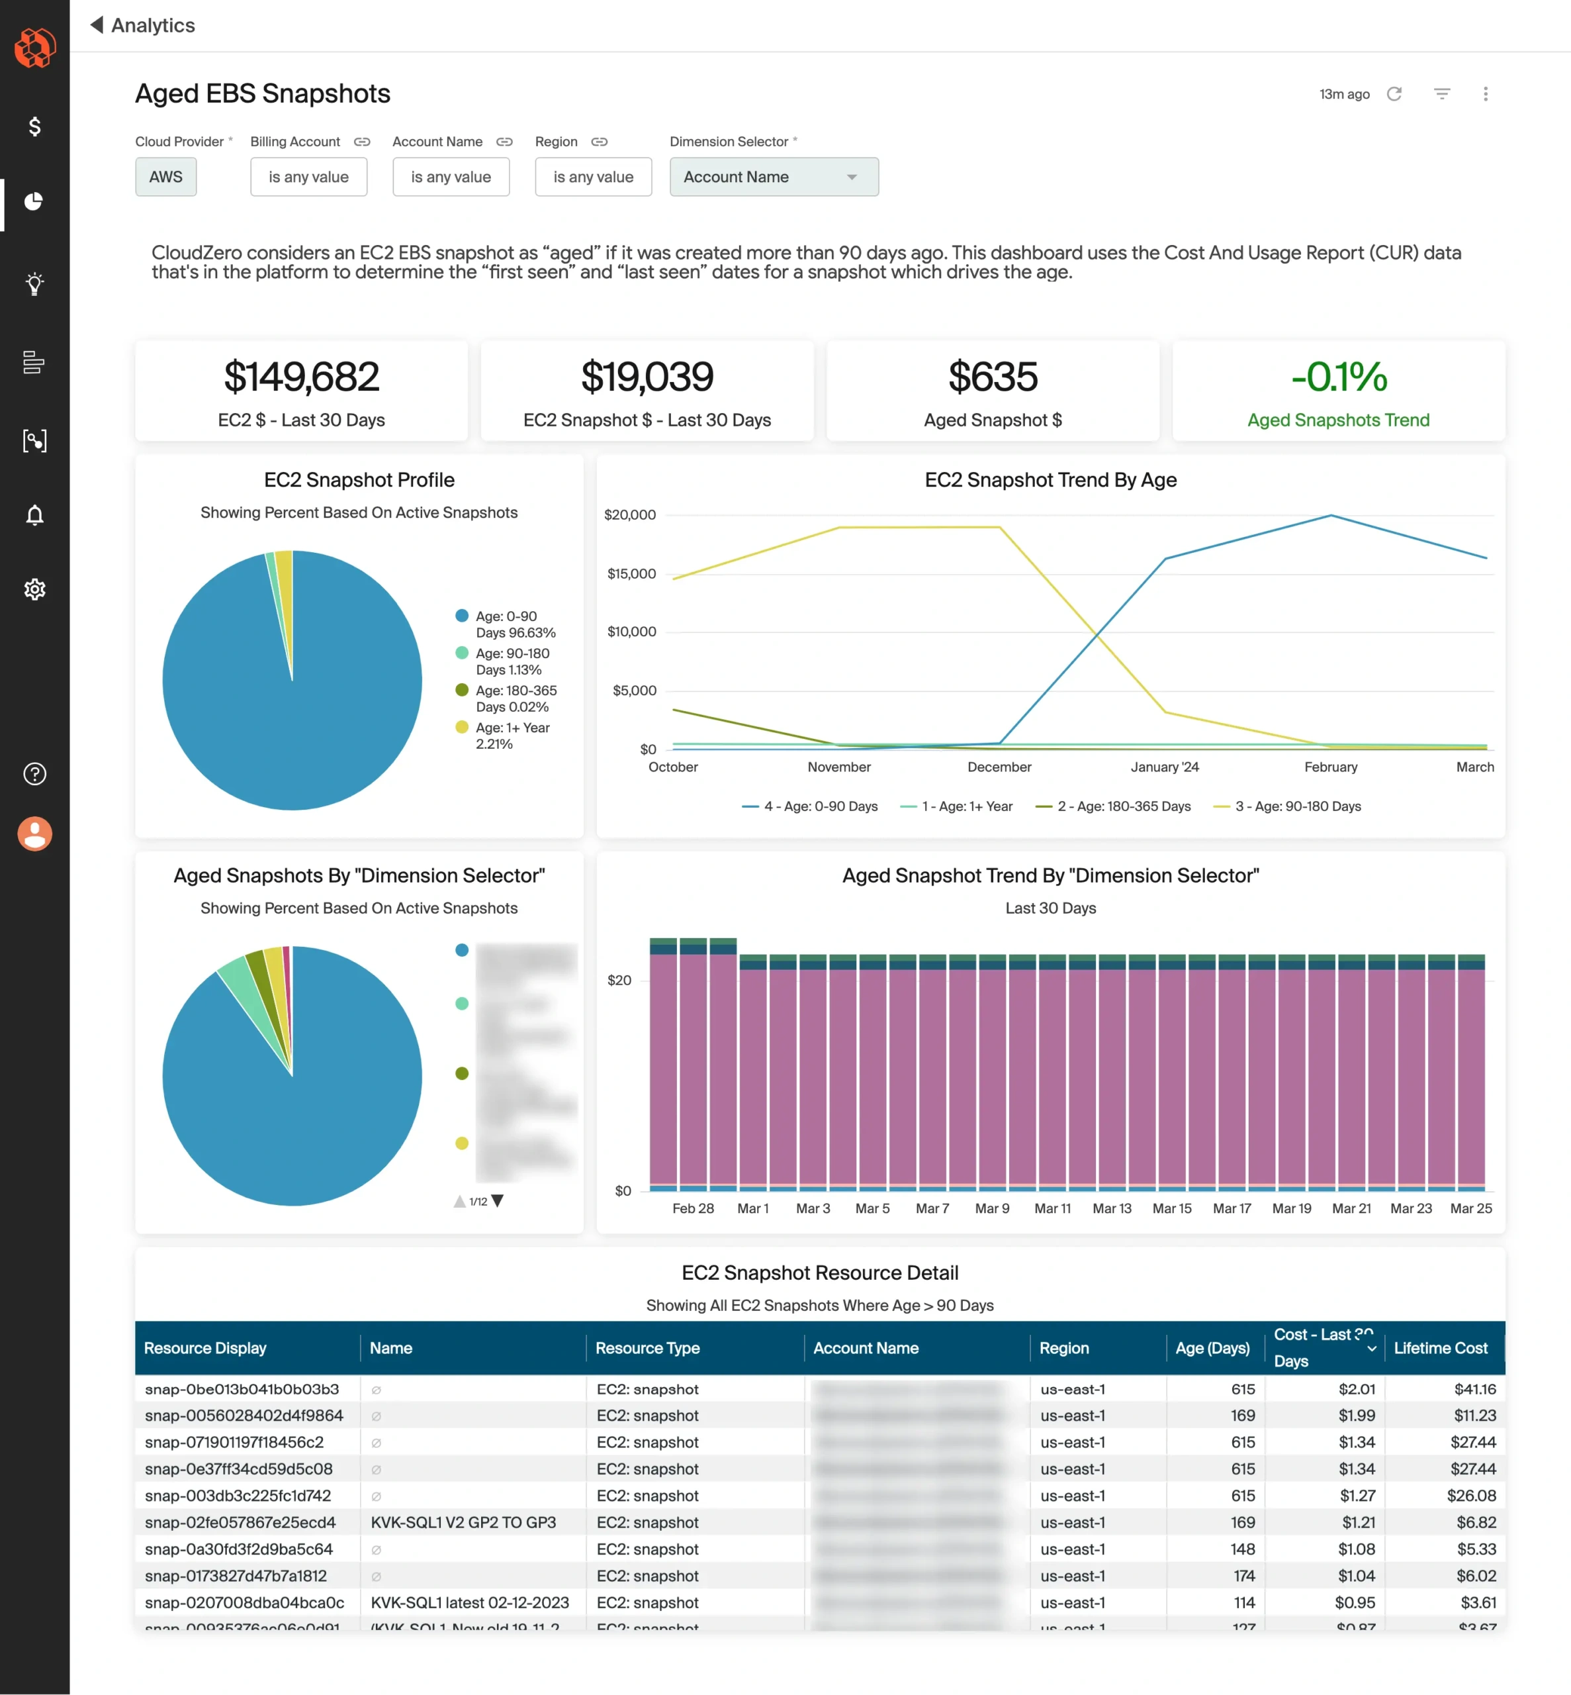This screenshot has width=1571, height=1695.
Task: Select snap-0056028402d4f9864 resource
Action: click(x=244, y=1415)
